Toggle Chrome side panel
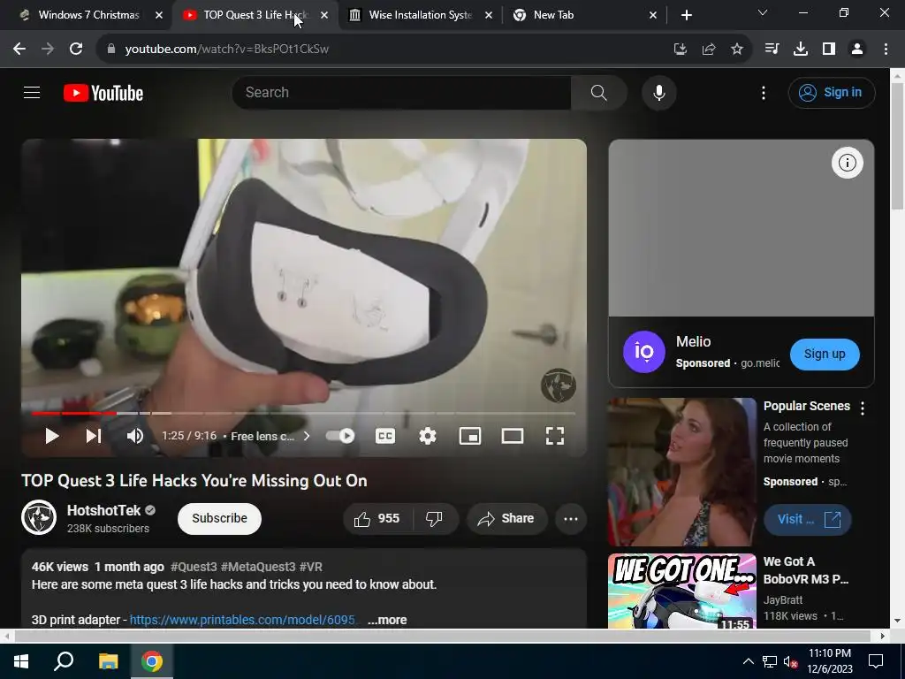The width and height of the screenshot is (905, 679). (829, 50)
